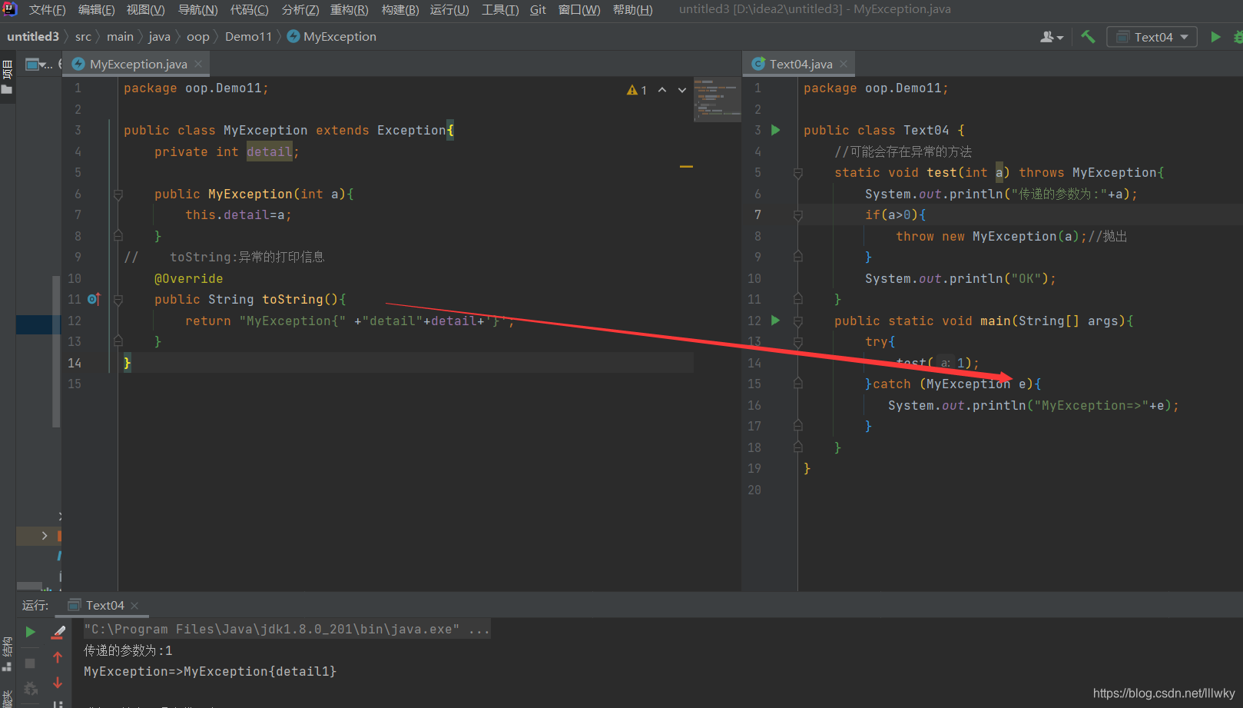Open the 重构(R) menu
Screen dimensions: 1243x708
point(349,9)
